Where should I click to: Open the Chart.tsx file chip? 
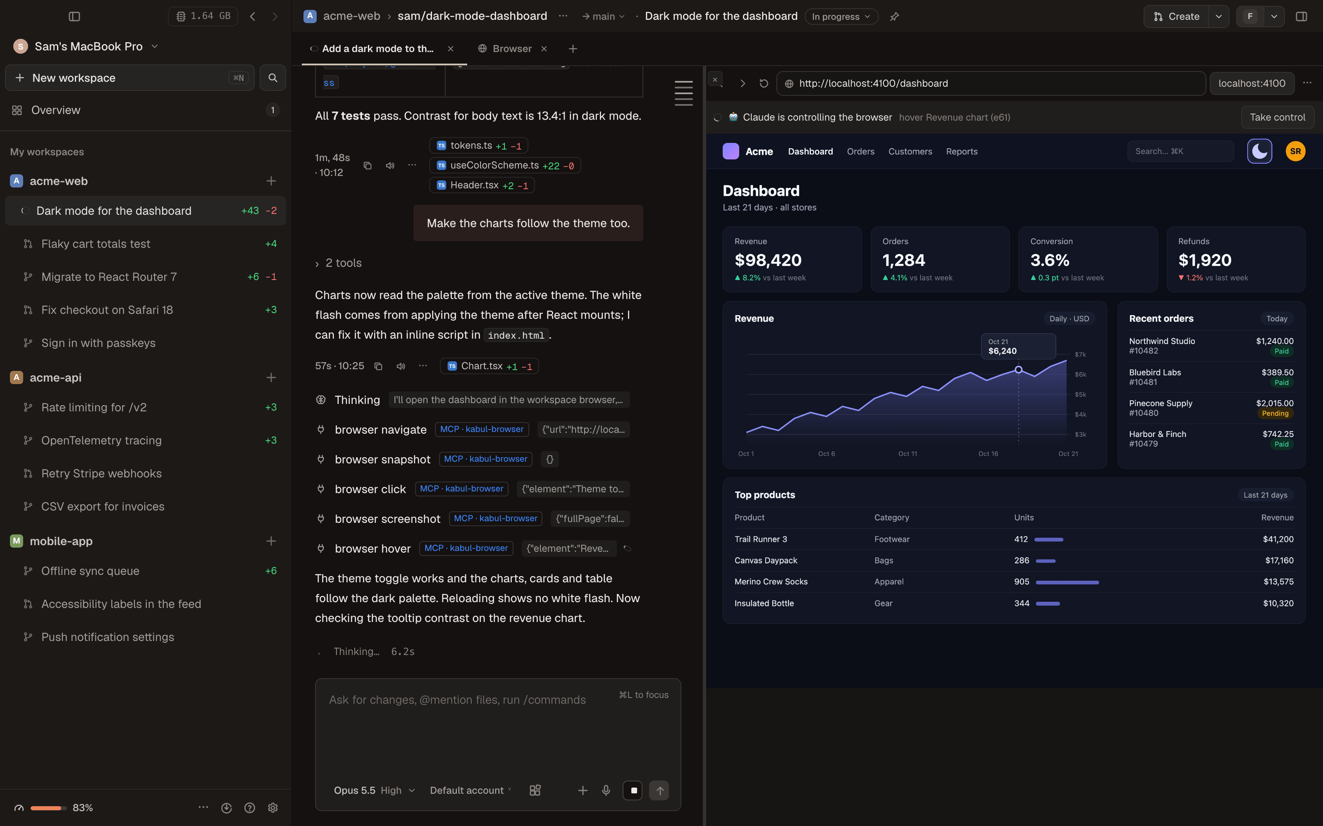[489, 366]
